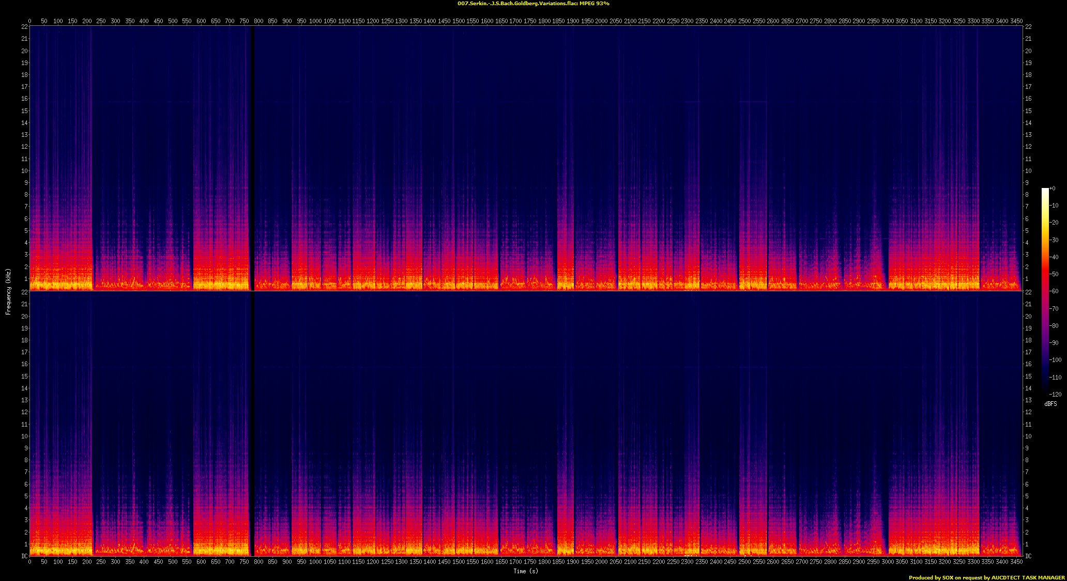Click the black silent gap in lower channel
Viewport: 1067px width, 581px height.
click(x=252, y=423)
